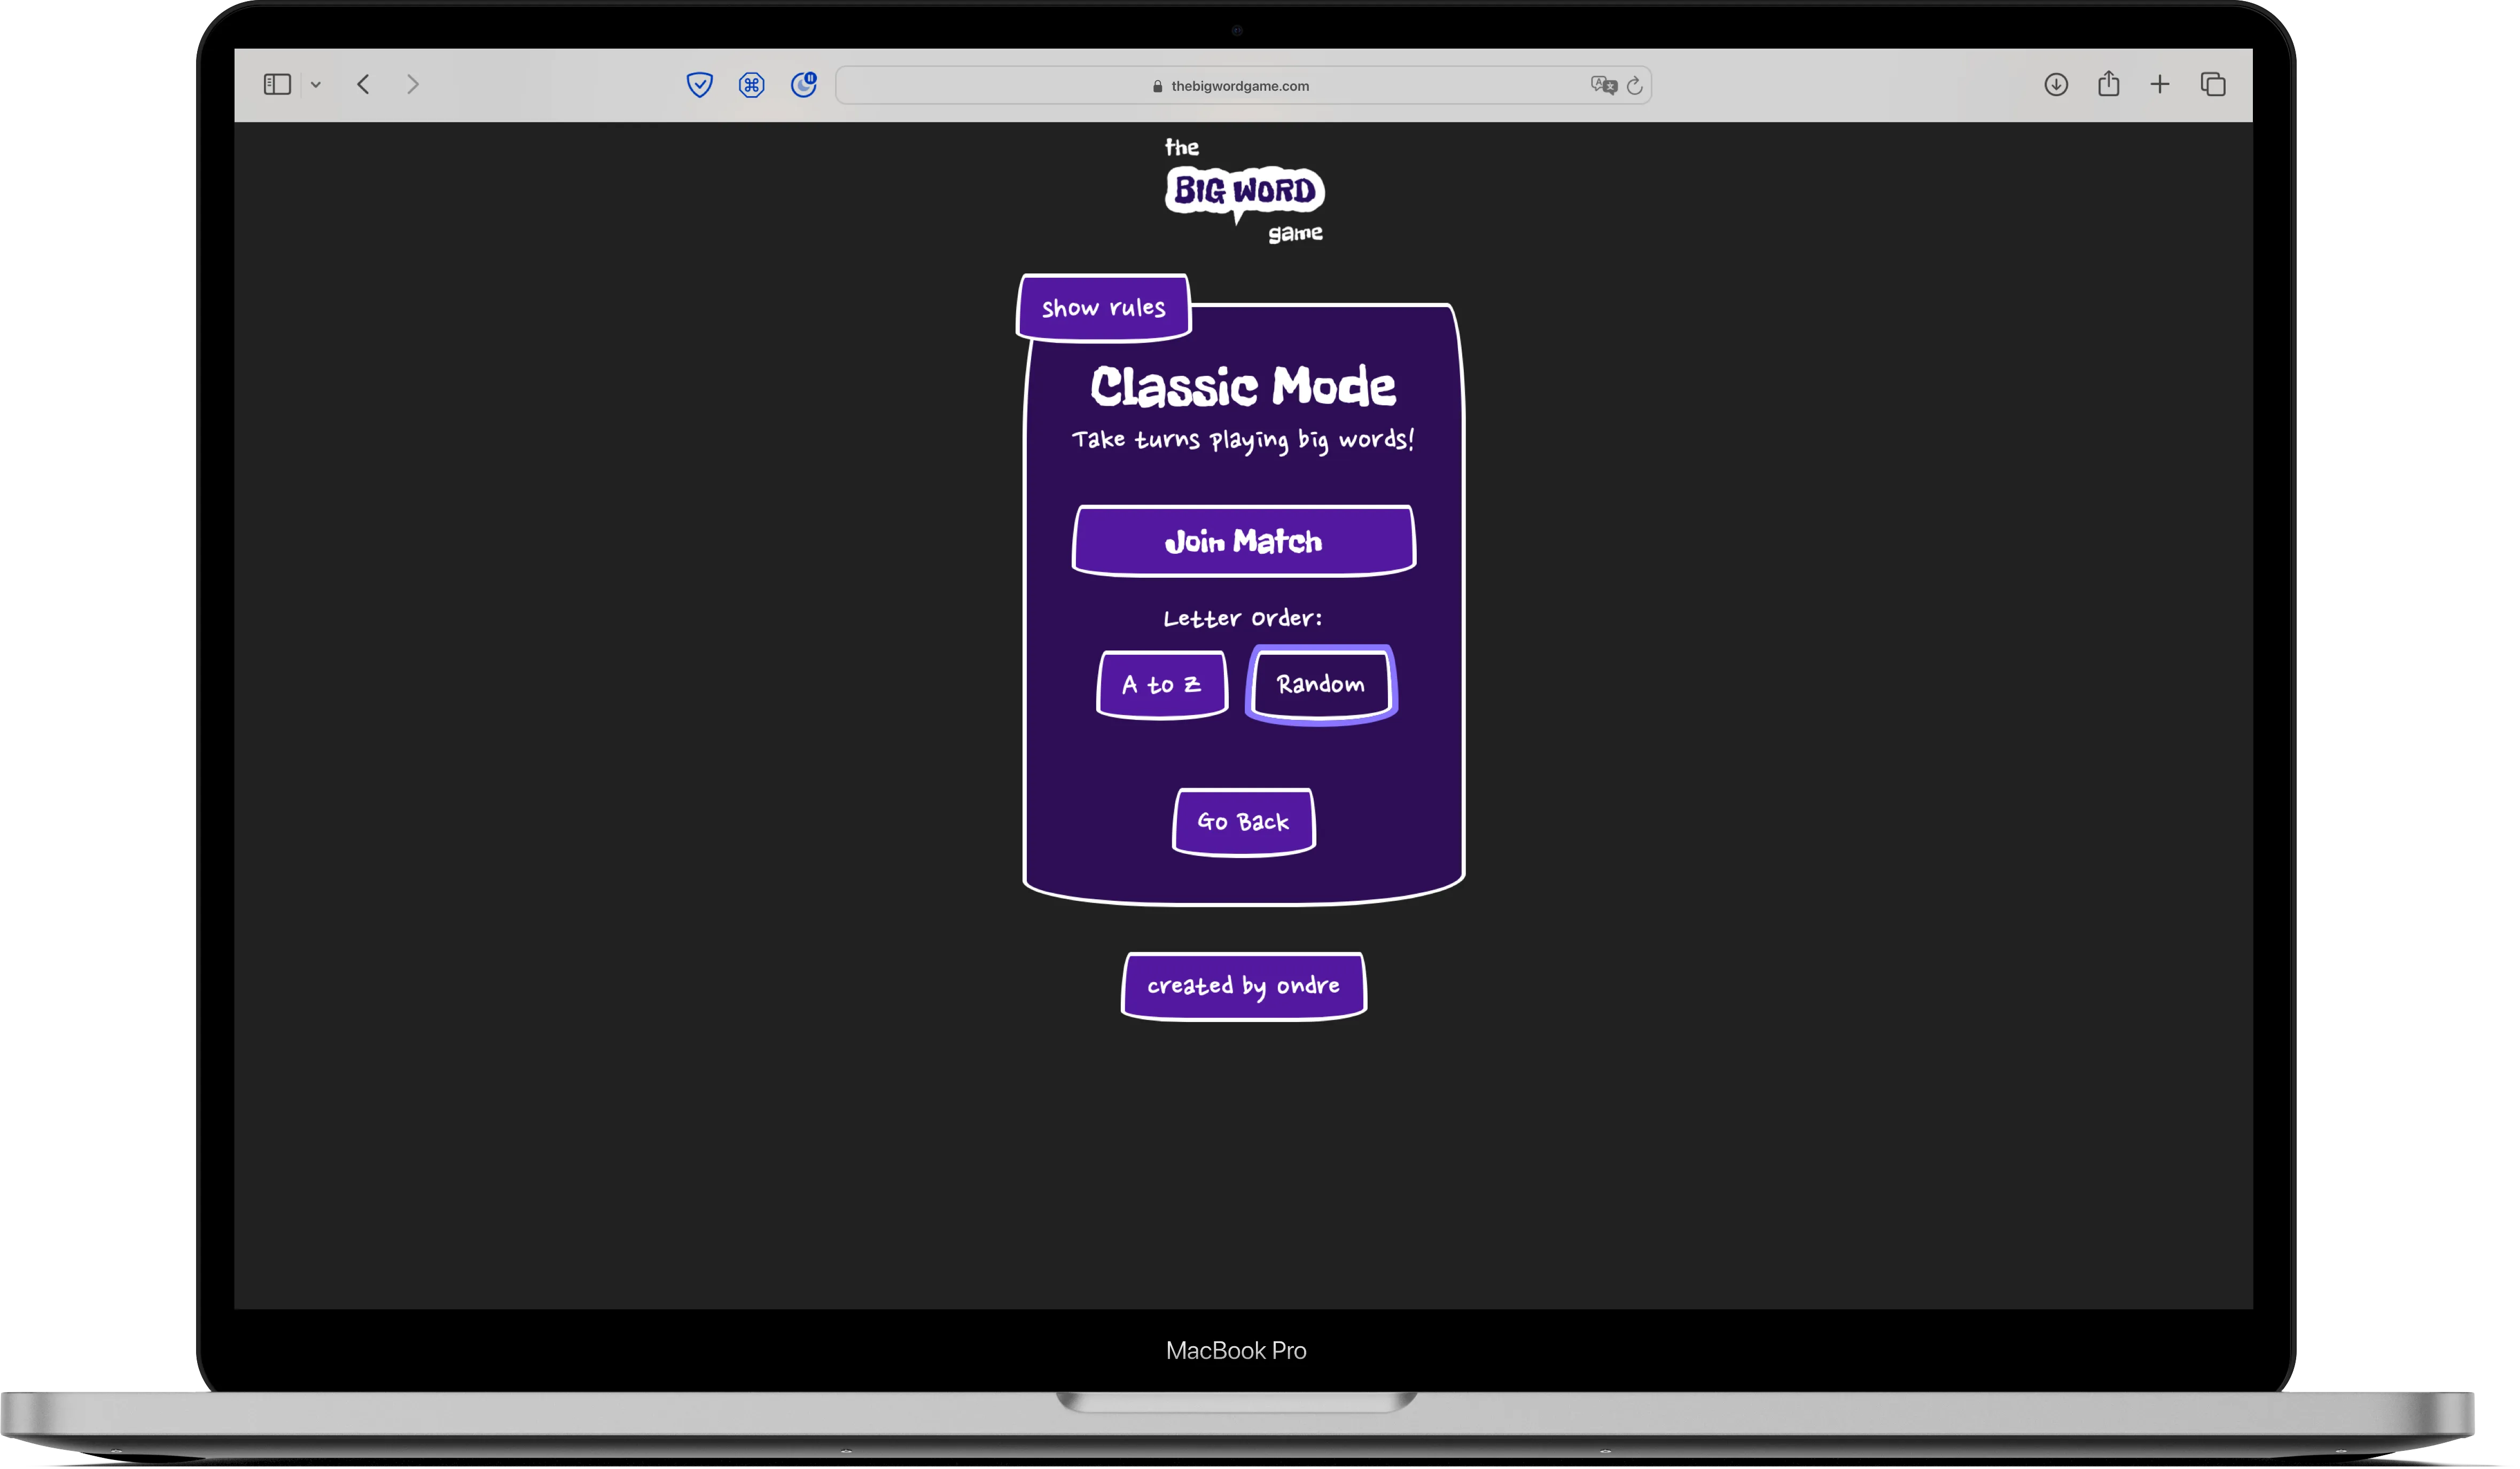Open the sidebar options dropdown chevron
2520x1469 pixels.
coord(316,85)
